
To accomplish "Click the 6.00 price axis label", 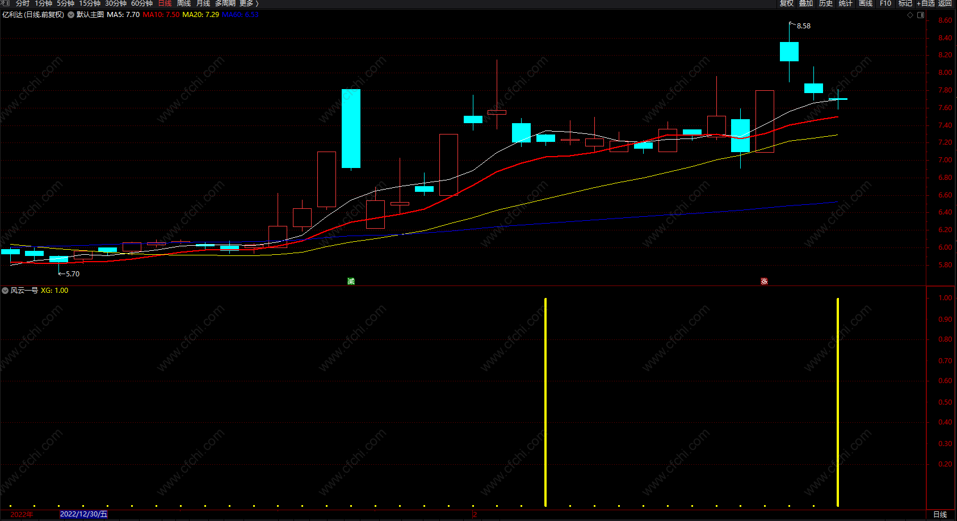I will pyautogui.click(x=945, y=247).
